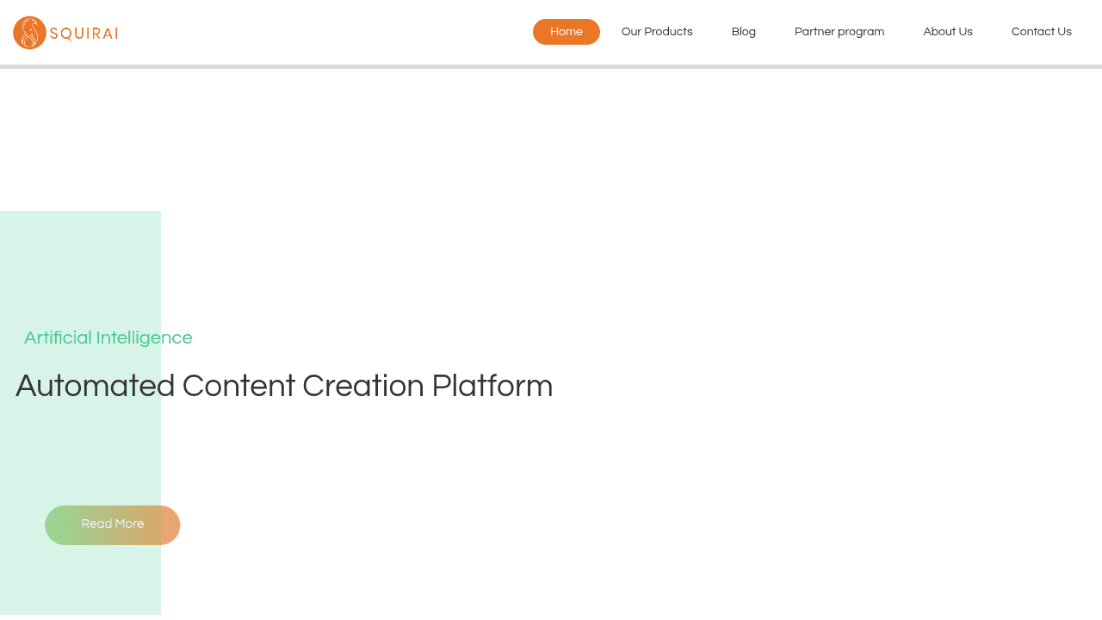Click the Automated Content Creation Platform heading
The height and width of the screenshot is (620, 1102).
tap(284, 387)
